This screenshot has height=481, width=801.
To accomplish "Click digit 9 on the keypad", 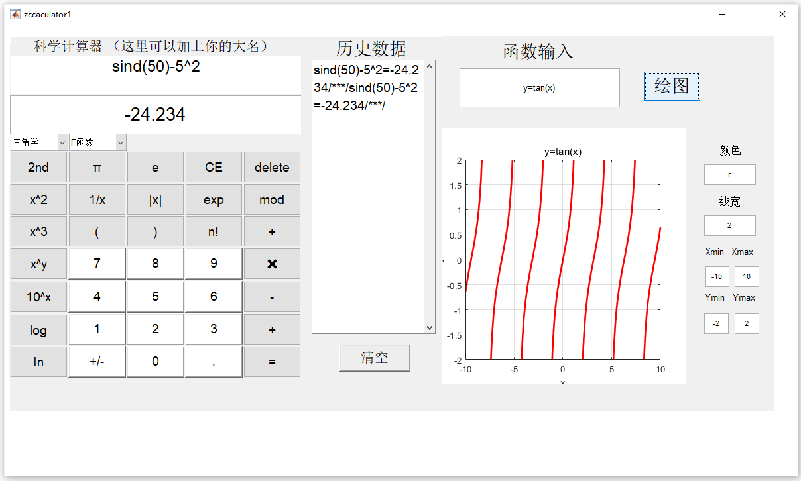I will (214, 264).
